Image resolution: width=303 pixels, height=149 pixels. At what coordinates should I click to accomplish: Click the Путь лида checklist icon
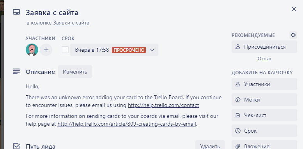[16, 146]
